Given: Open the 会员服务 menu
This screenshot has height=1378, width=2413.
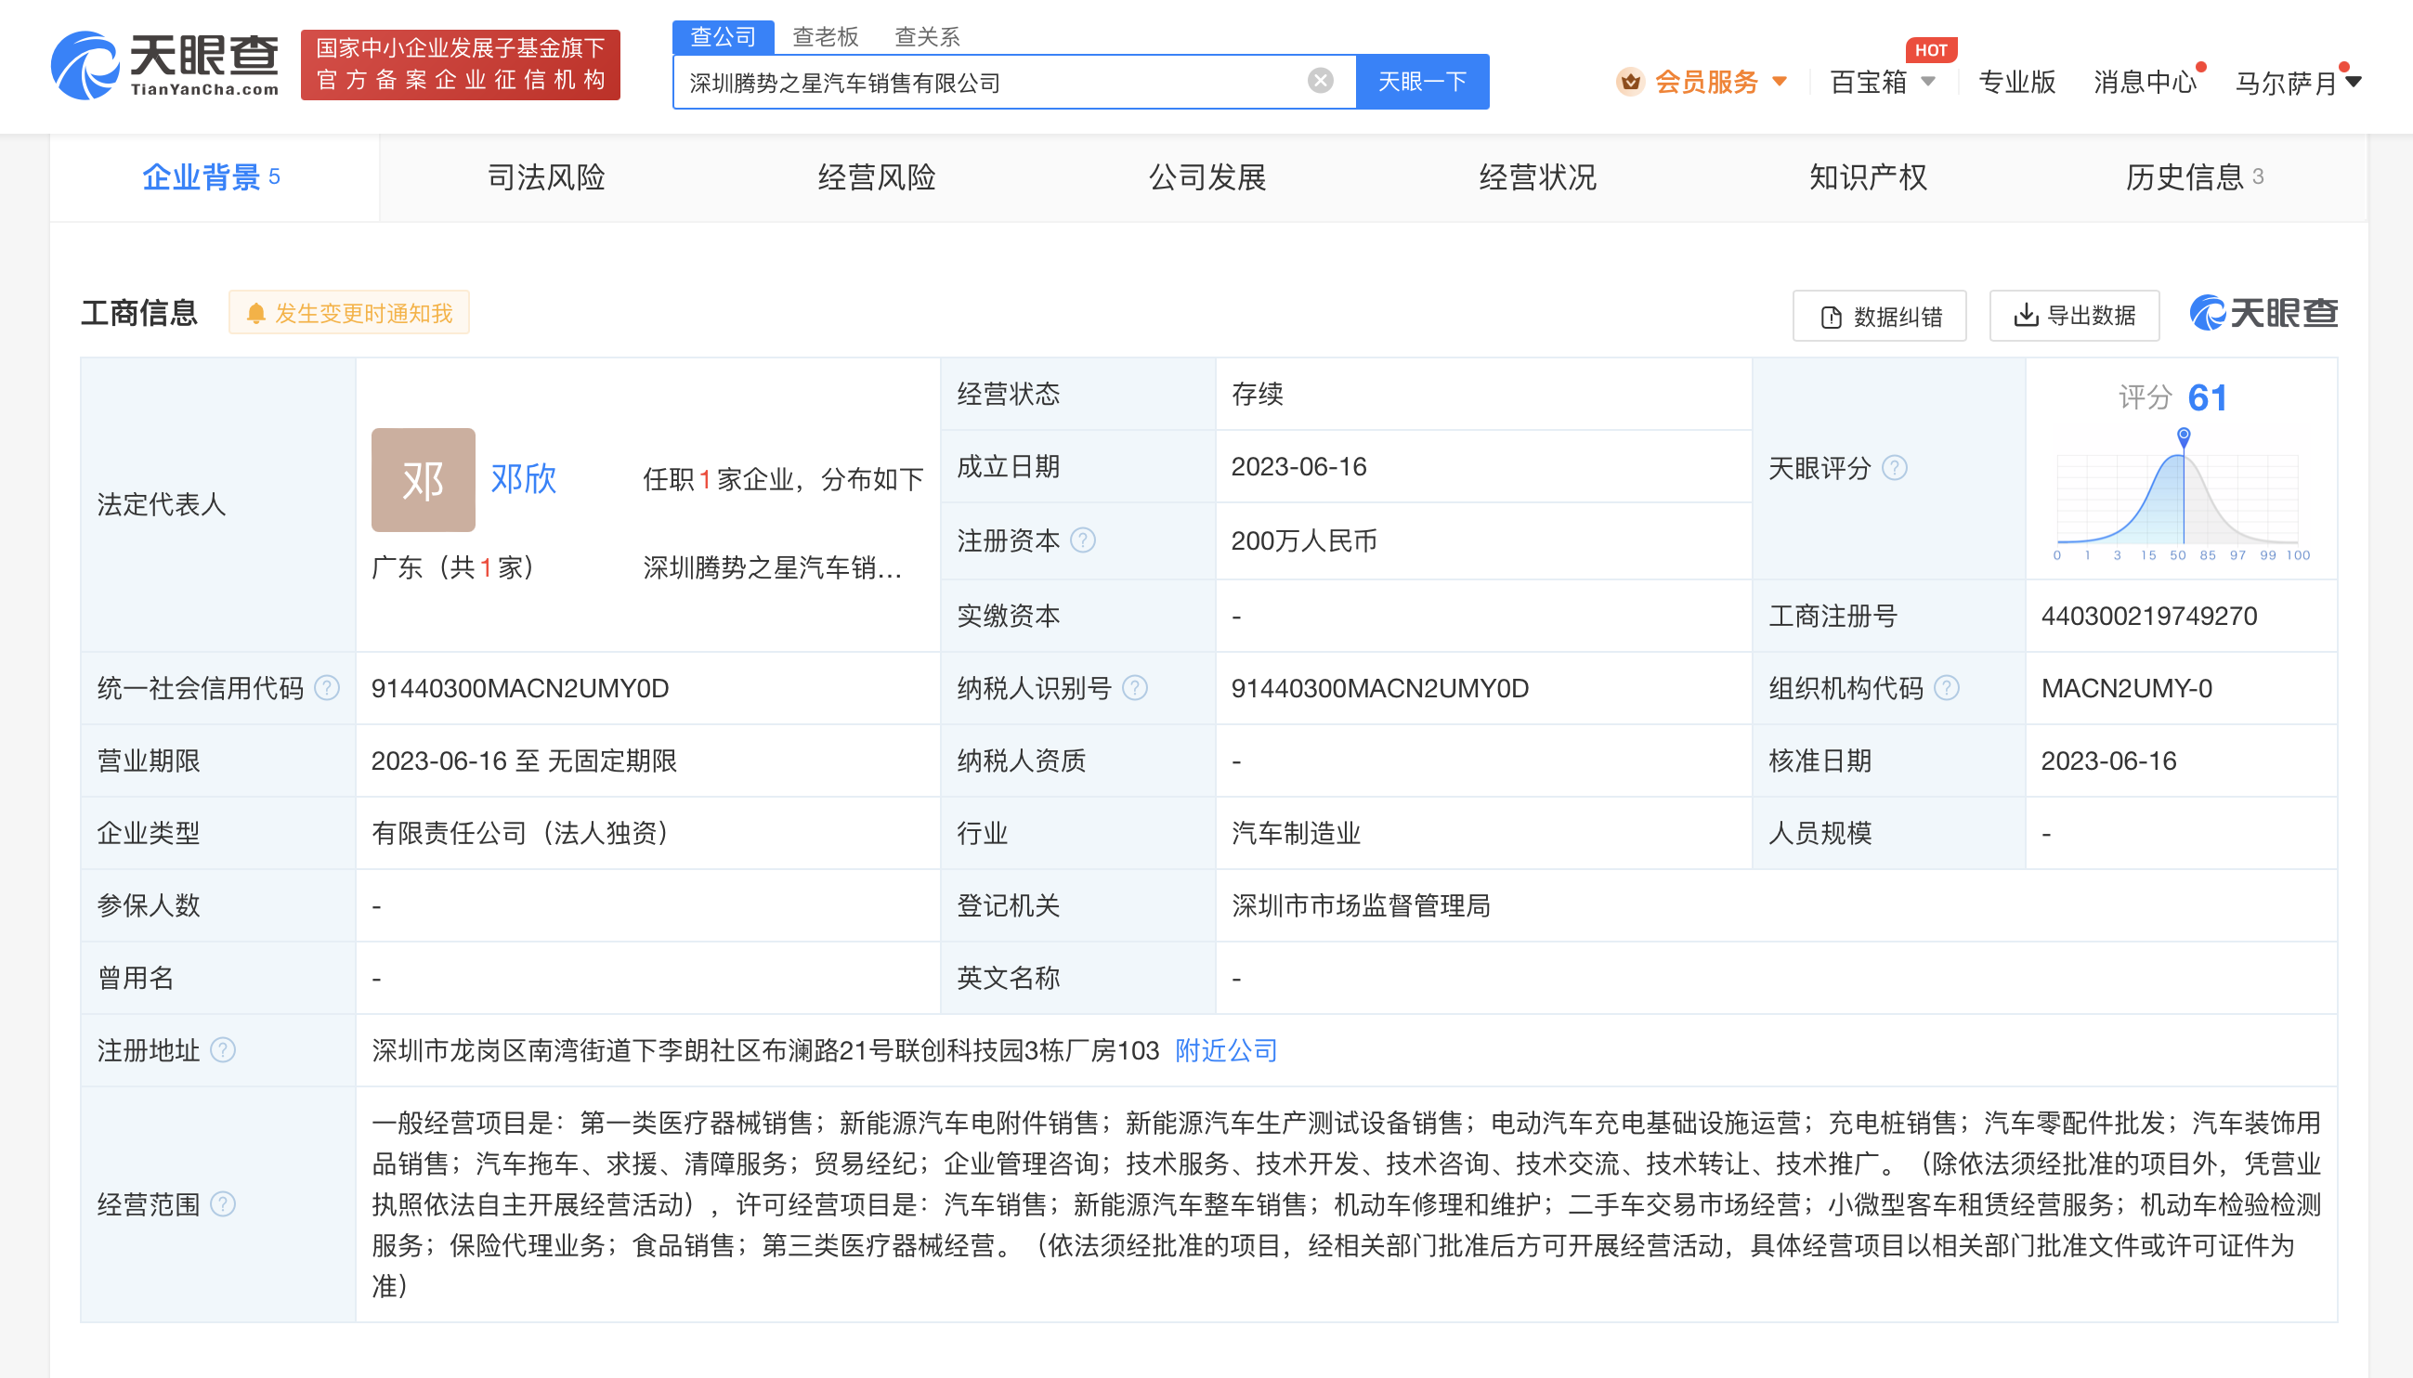Looking at the screenshot, I should 1705,83.
